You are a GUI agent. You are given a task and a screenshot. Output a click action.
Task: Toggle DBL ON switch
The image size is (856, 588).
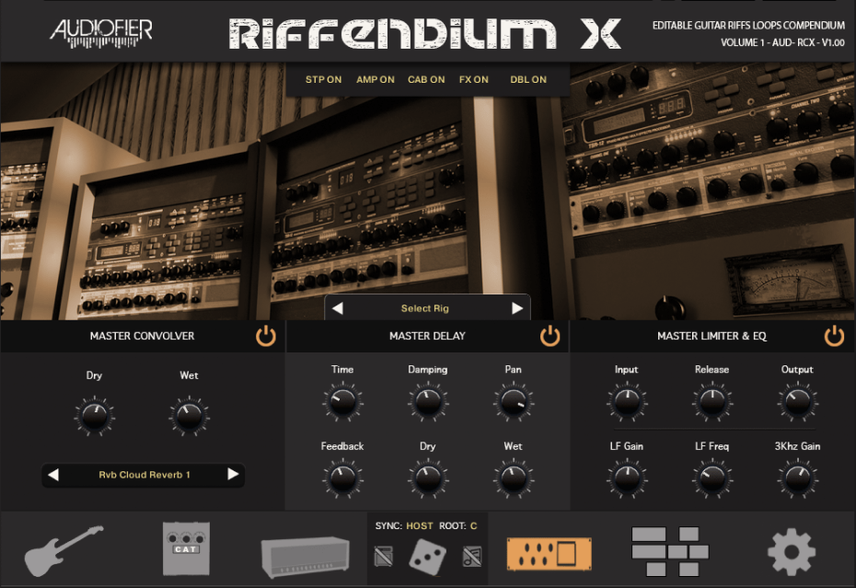pos(528,80)
